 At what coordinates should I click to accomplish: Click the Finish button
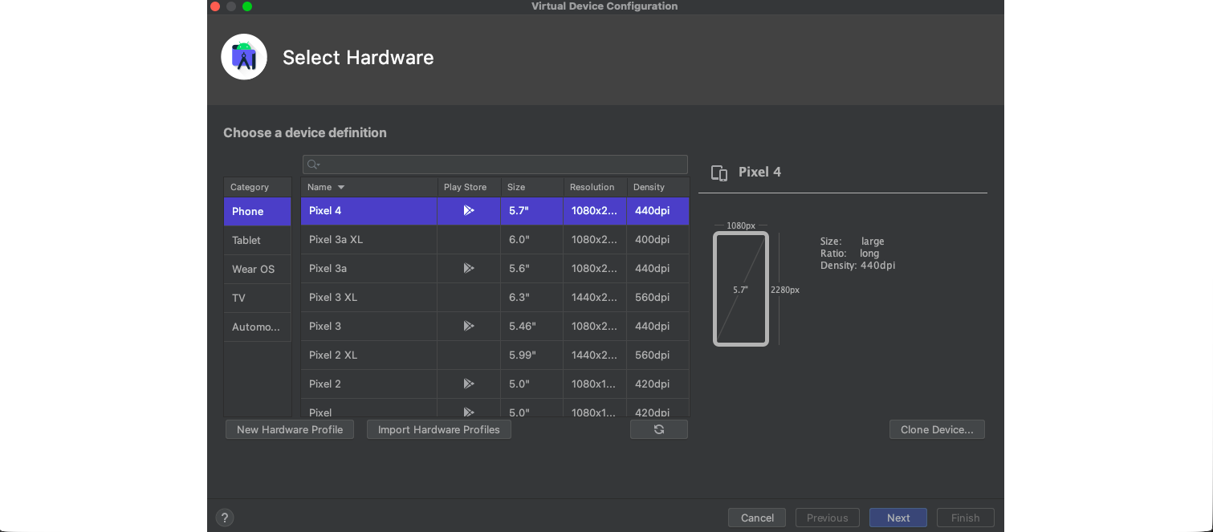pos(966,518)
